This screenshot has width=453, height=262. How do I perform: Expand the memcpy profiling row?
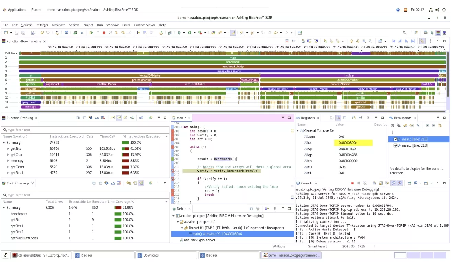[8, 161]
